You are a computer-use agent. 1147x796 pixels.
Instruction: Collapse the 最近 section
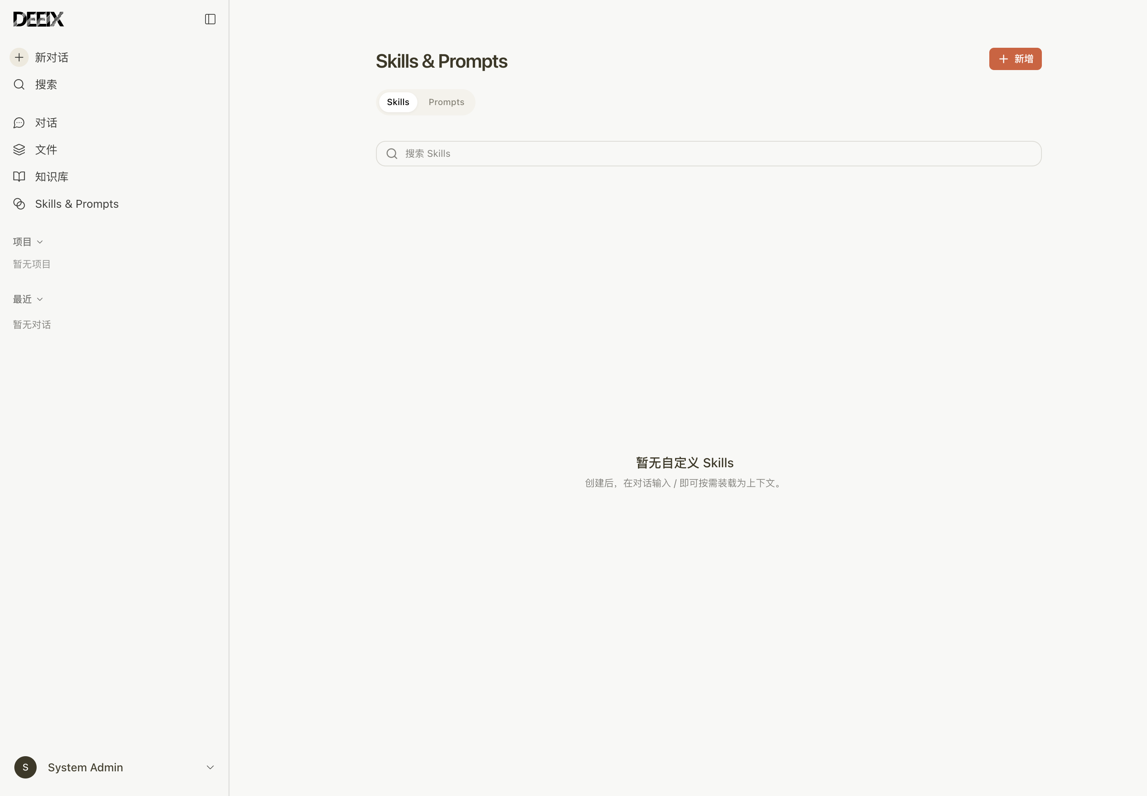pyautogui.click(x=28, y=299)
